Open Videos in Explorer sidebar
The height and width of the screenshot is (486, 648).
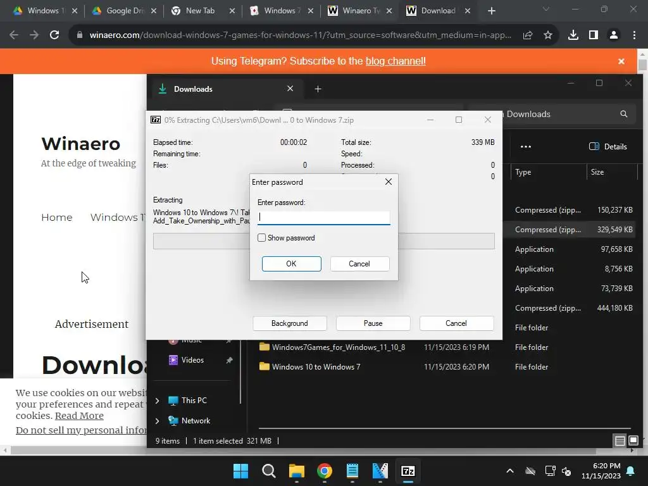pos(192,360)
